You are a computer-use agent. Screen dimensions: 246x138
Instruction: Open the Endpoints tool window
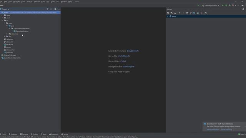click(54, 134)
